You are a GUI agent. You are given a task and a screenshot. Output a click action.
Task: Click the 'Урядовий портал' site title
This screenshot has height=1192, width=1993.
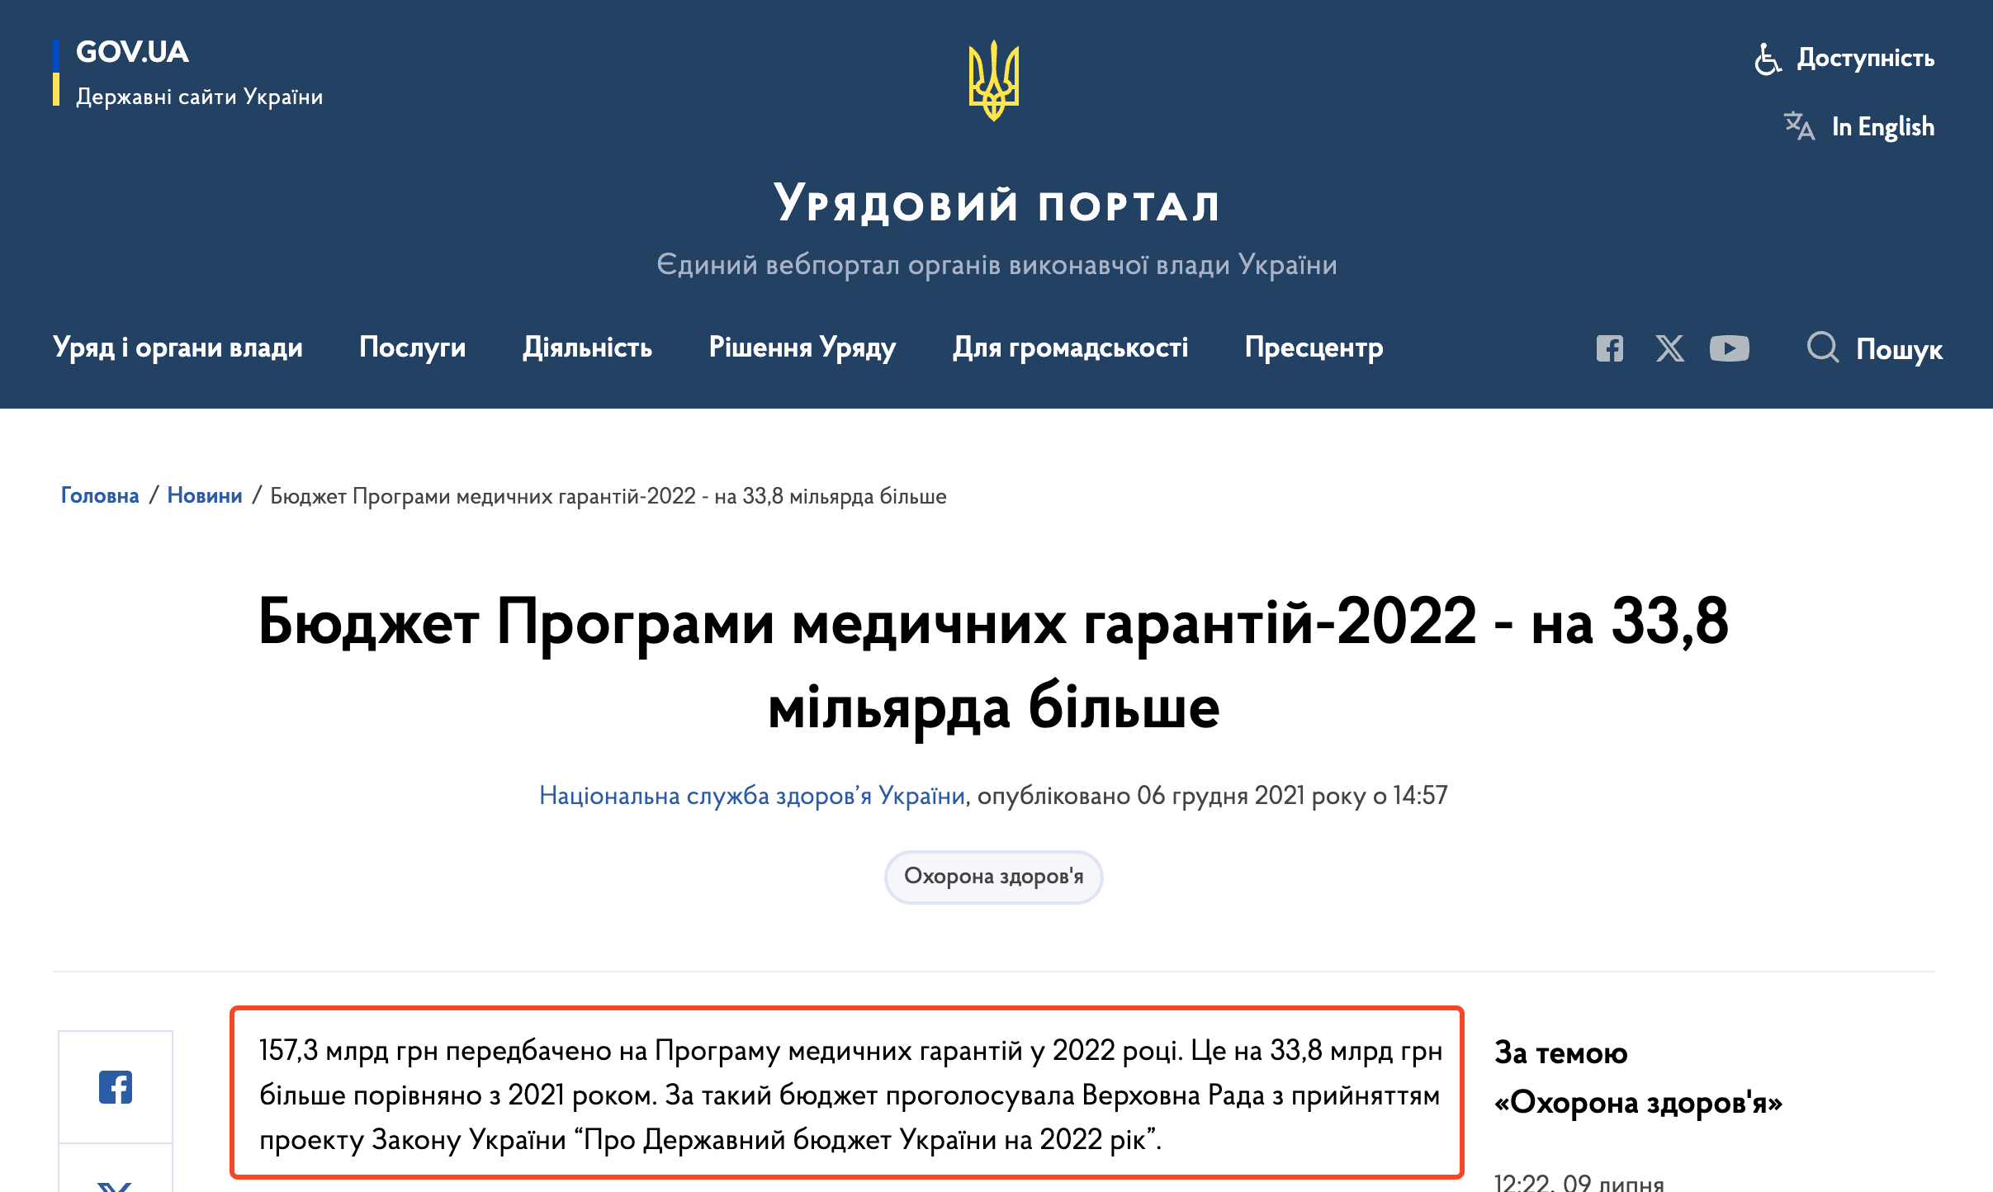click(996, 204)
